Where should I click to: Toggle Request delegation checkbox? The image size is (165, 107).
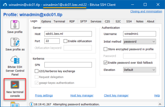(x=37, y=77)
